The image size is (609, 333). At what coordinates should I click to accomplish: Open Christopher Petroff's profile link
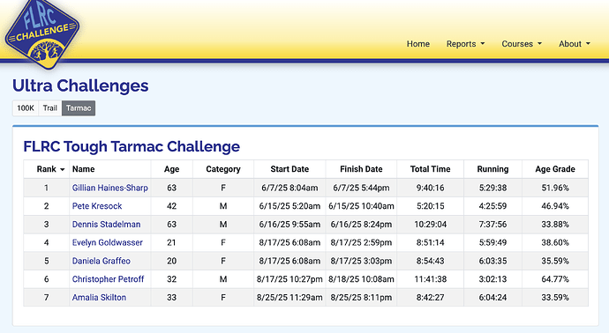pyautogui.click(x=108, y=278)
